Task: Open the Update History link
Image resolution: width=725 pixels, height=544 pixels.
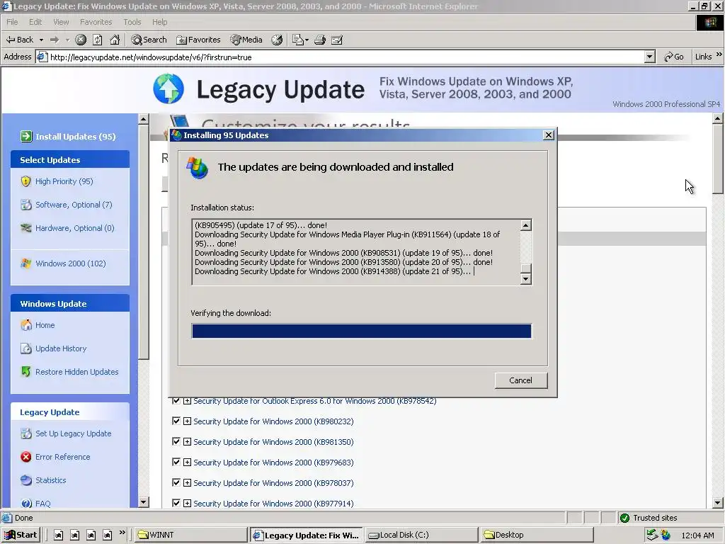Action: tap(61, 348)
